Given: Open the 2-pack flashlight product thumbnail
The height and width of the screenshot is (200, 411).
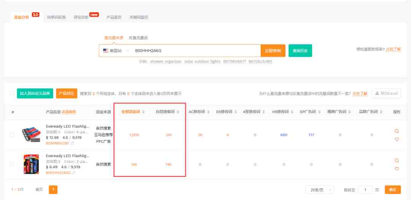Looking at the screenshot, I should click(31, 164).
